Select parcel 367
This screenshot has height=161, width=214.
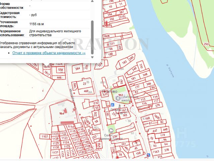coord(121,12)
